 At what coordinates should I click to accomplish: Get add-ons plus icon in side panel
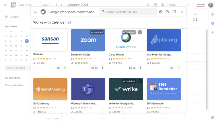pyautogui.click(x=213, y=32)
